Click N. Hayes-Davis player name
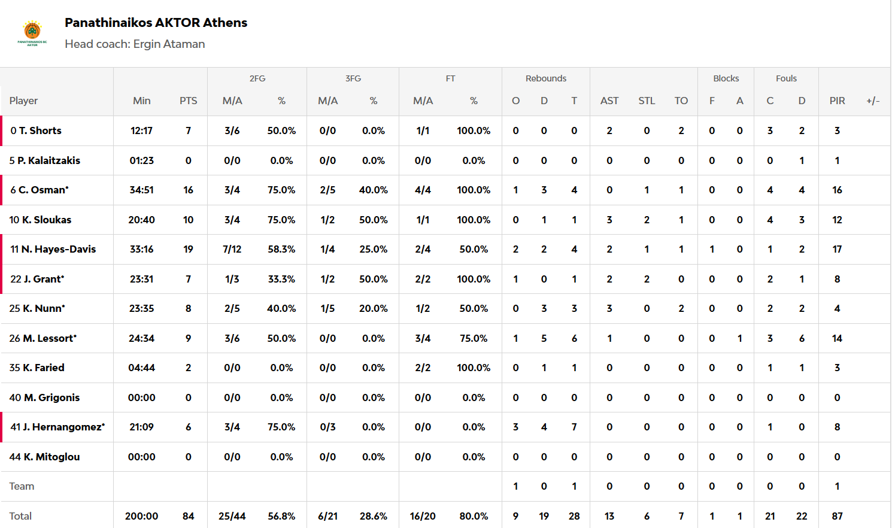Image resolution: width=892 pixels, height=528 pixels. pyautogui.click(x=58, y=249)
